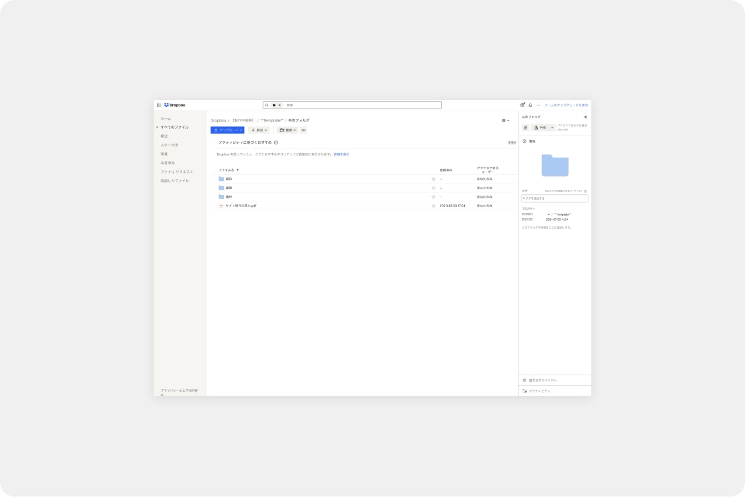This screenshot has width=745, height=497.
Task: Copy a link using the chain icon
Action: coord(525,127)
